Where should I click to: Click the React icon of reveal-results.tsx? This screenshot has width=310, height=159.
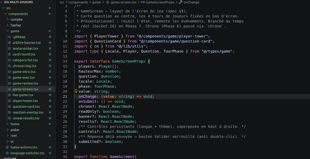pos(9,118)
